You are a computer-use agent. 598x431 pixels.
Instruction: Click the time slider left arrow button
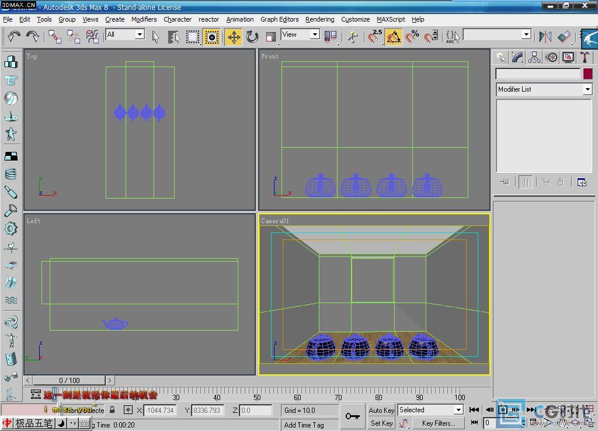28,380
